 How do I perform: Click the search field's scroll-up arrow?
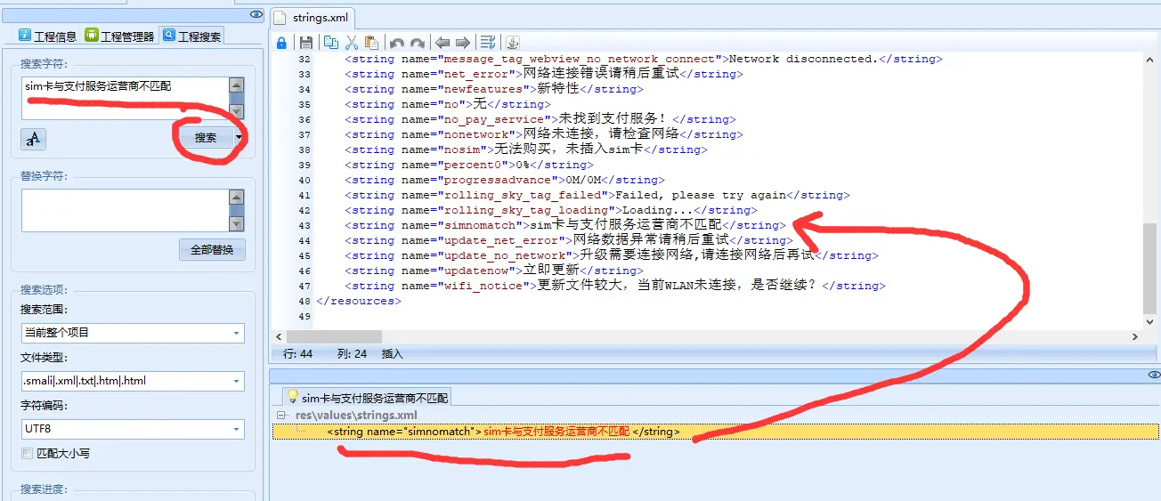point(236,85)
